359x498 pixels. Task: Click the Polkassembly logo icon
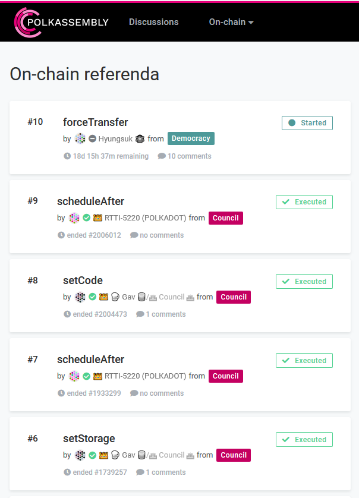coord(28,22)
